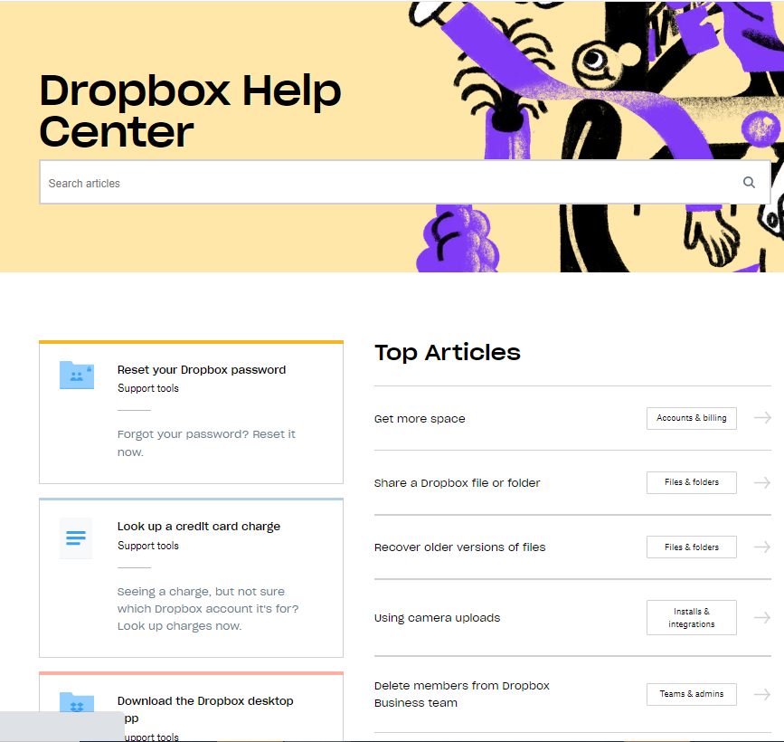Click the arrow icon in Get more space row
This screenshot has width=784, height=742.
pyautogui.click(x=762, y=418)
